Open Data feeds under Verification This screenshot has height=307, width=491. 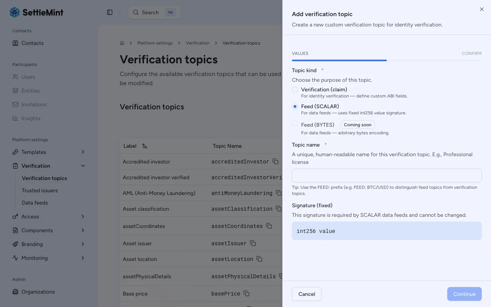(35, 203)
